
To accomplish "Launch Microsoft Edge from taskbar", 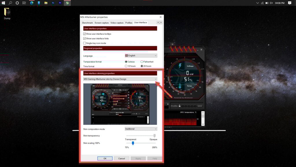I will (32, 3).
